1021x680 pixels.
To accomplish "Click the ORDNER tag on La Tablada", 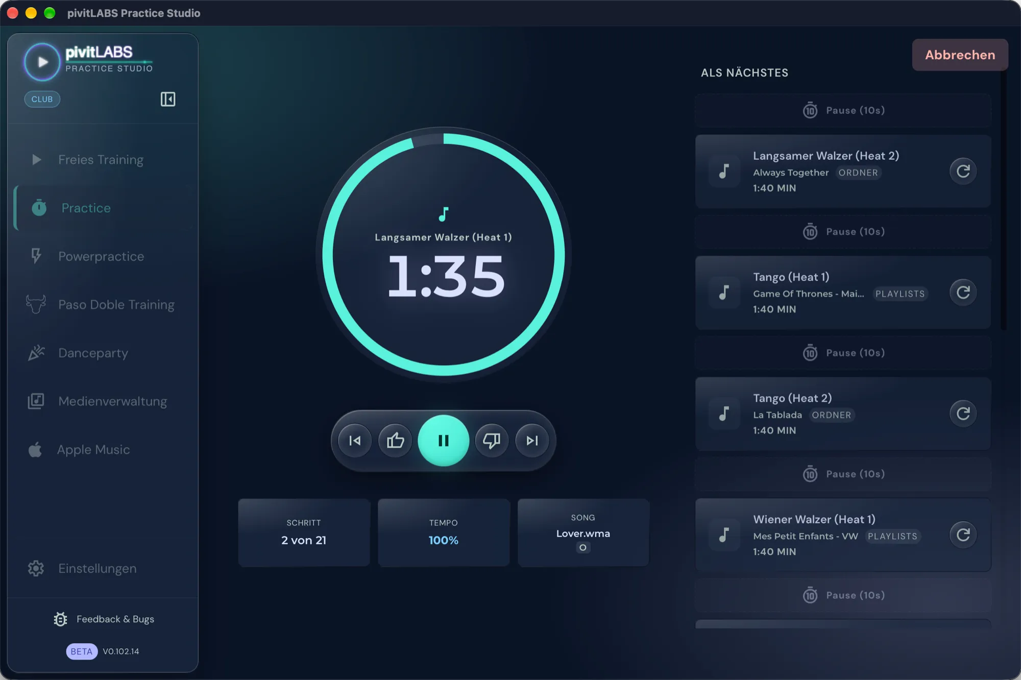I will (832, 415).
